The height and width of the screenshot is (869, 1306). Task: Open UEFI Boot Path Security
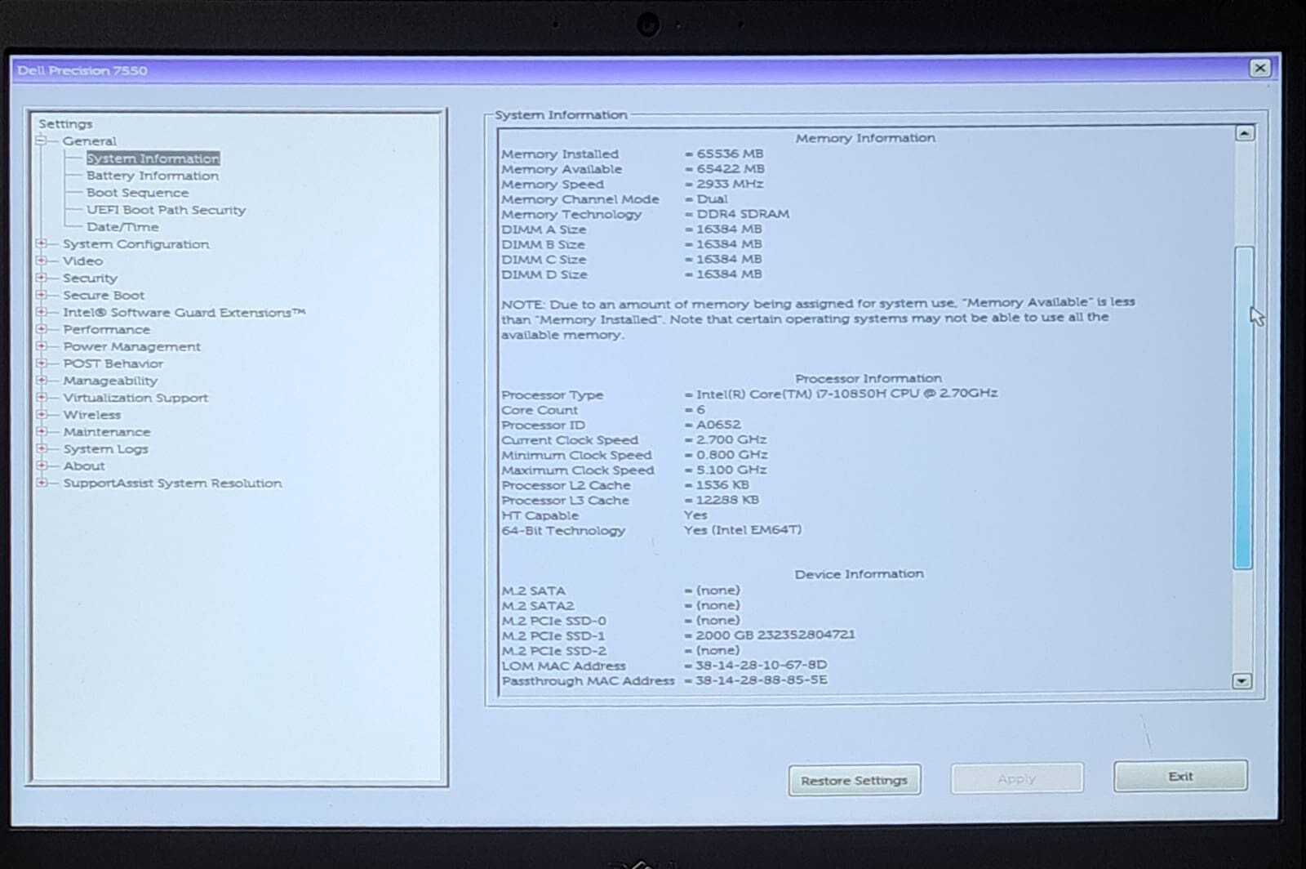coord(166,210)
